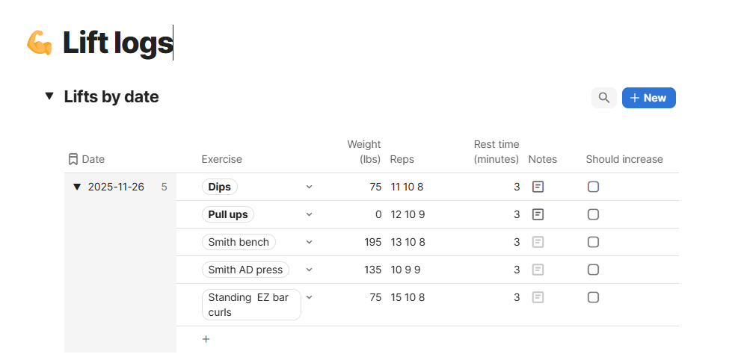Open search with the magnifying glass icon
741x354 pixels.
(x=604, y=98)
